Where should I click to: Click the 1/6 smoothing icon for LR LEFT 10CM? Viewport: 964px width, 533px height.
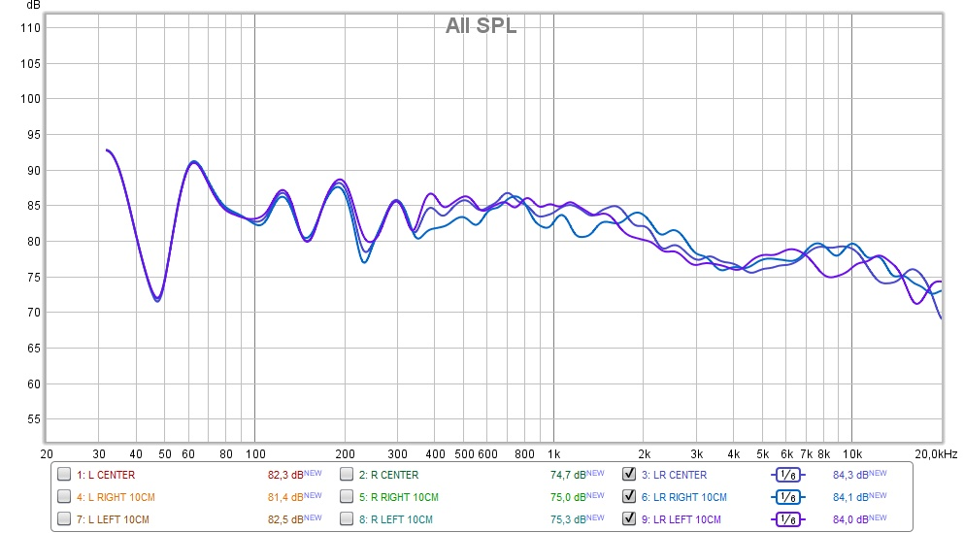787,519
